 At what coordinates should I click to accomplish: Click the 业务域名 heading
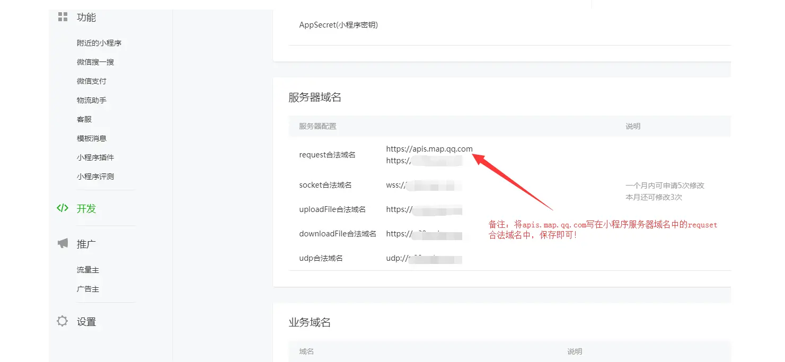coord(310,322)
